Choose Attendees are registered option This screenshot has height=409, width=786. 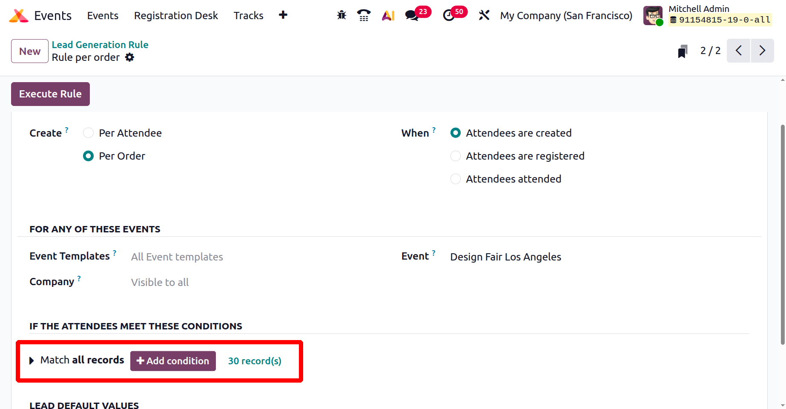[456, 156]
